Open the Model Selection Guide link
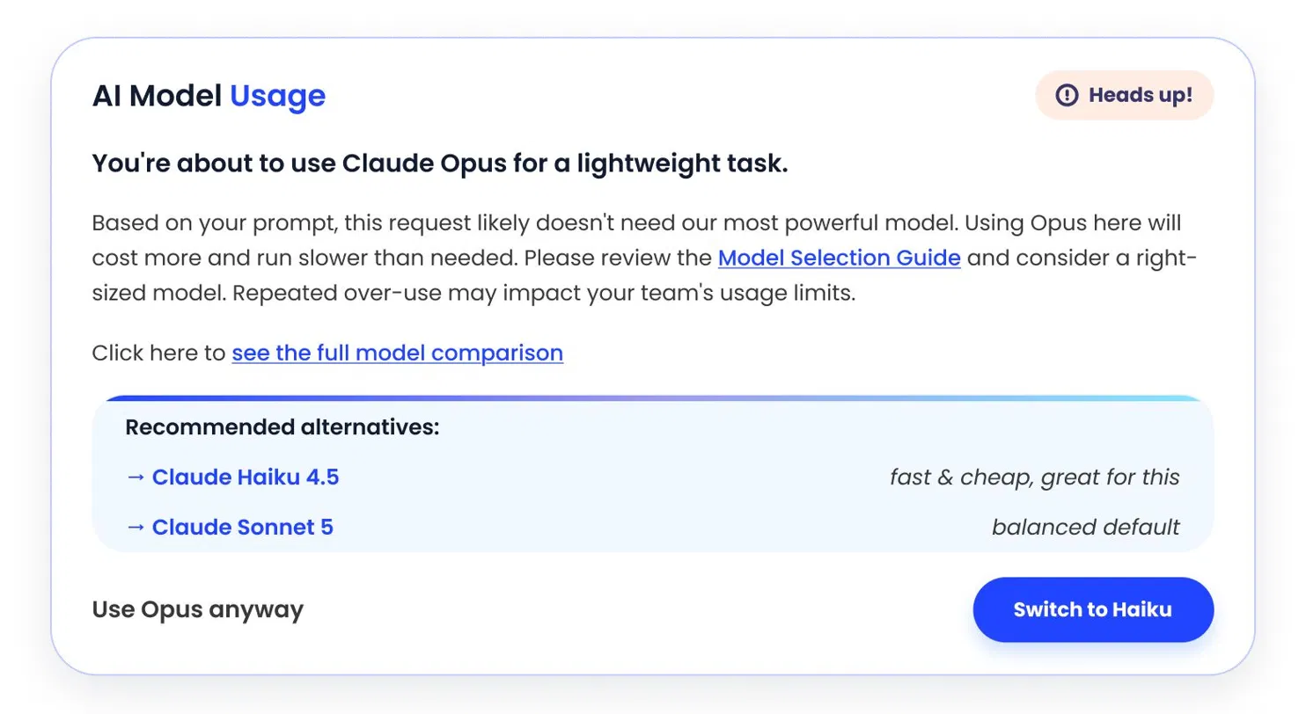 point(840,259)
